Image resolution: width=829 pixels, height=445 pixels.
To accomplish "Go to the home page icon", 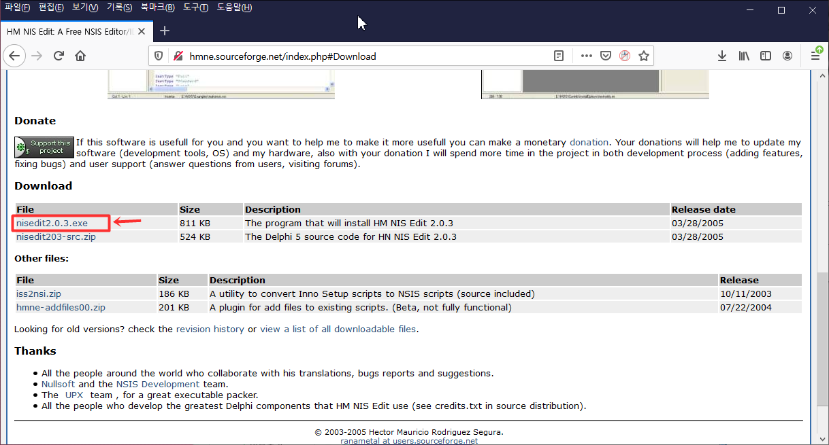I will point(80,56).
